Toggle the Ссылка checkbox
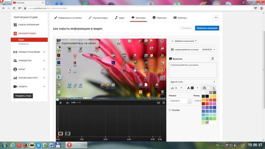The height and width of the screenshot is (149, 265). (170, 110)
